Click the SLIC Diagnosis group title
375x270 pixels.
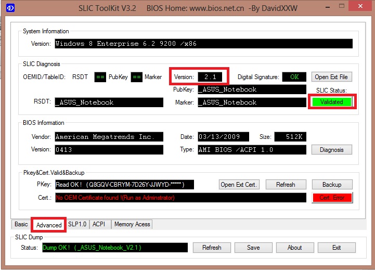[42, 64]
